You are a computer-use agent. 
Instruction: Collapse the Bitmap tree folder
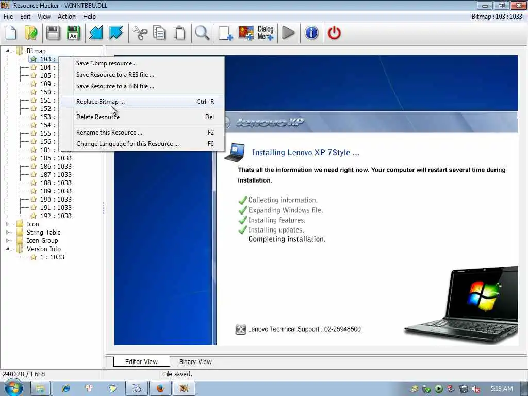tap(7, 51)
